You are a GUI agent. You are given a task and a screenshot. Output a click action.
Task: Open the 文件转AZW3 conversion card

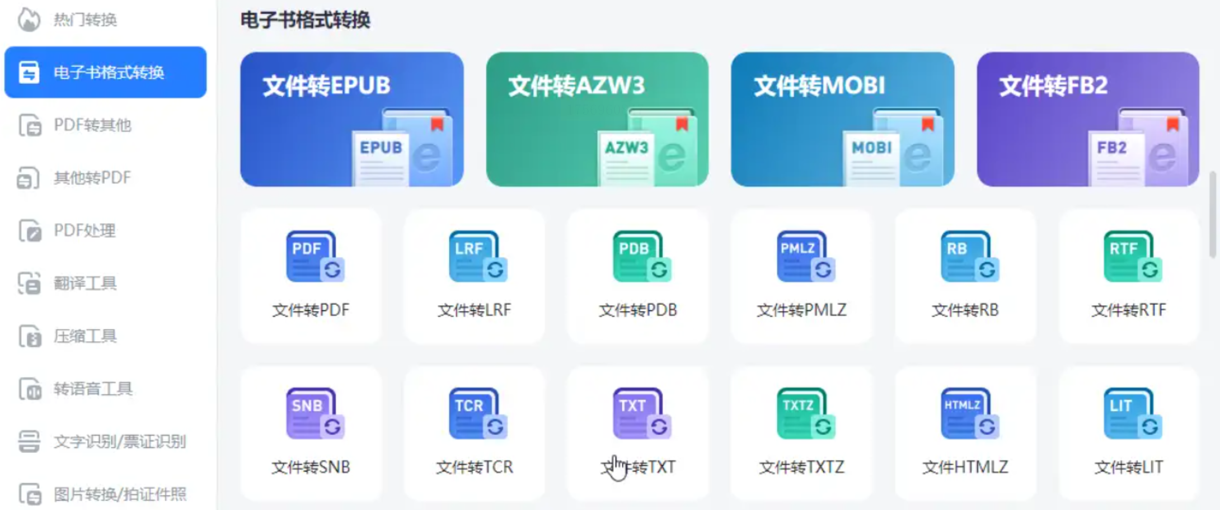tap(597, 119)
